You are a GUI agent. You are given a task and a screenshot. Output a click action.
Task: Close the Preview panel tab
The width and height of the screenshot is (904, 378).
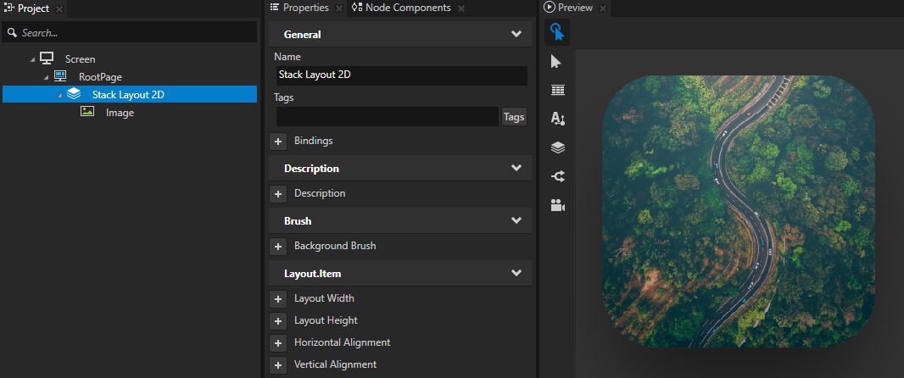[603, 8]
